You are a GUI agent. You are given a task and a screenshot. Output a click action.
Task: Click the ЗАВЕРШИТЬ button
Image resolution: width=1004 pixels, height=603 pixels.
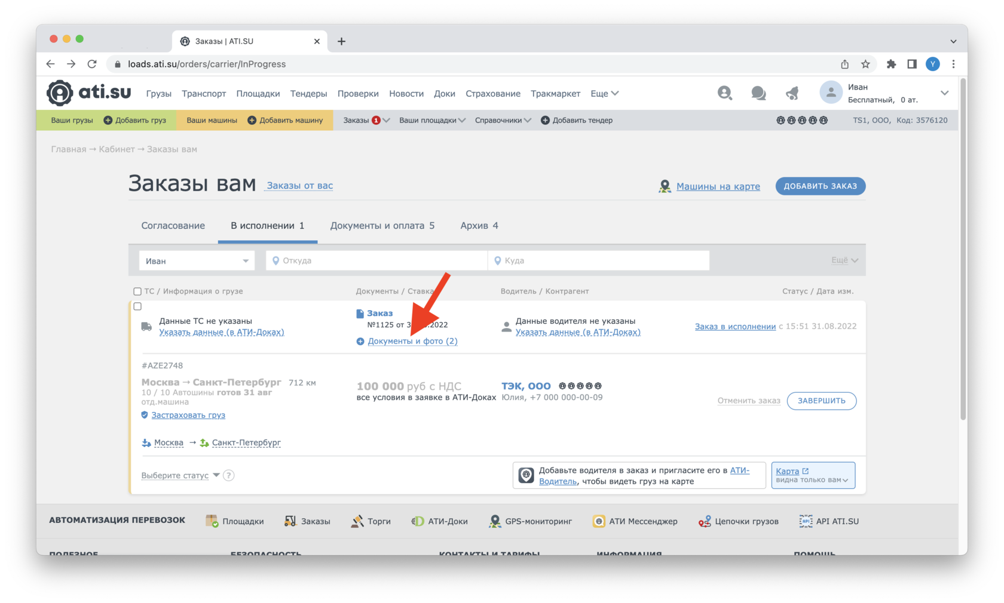pyautogui.click(x=822, y=400)
